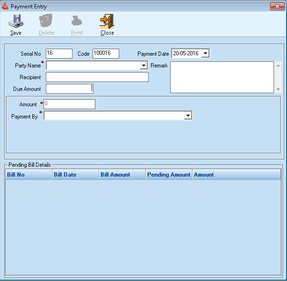Select the Recipient text box
The image size is (287, 281).
[x=97, y=77]
